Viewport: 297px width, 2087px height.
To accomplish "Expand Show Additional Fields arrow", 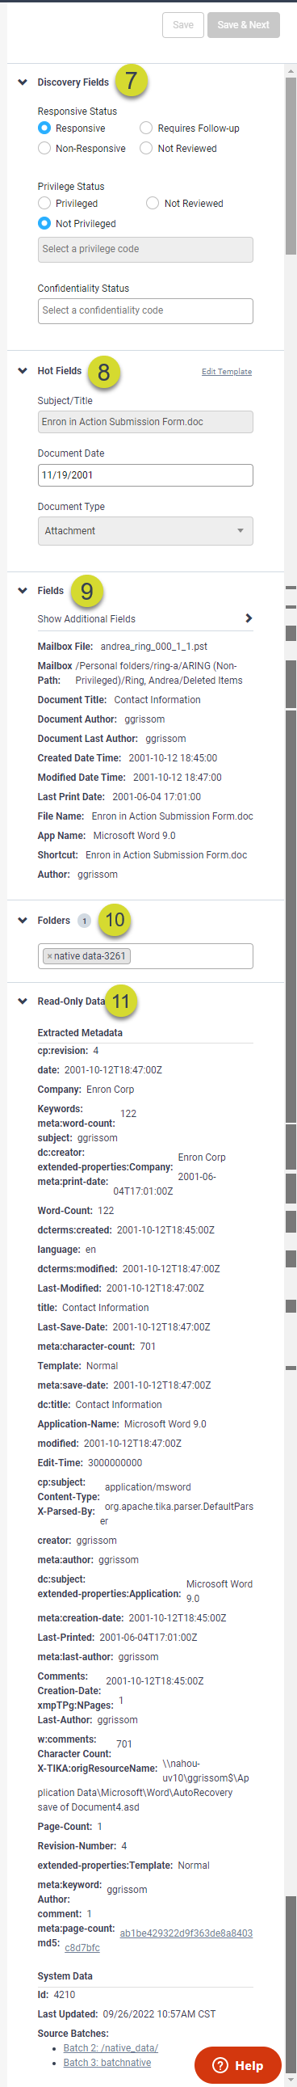I will click(249, 618).
